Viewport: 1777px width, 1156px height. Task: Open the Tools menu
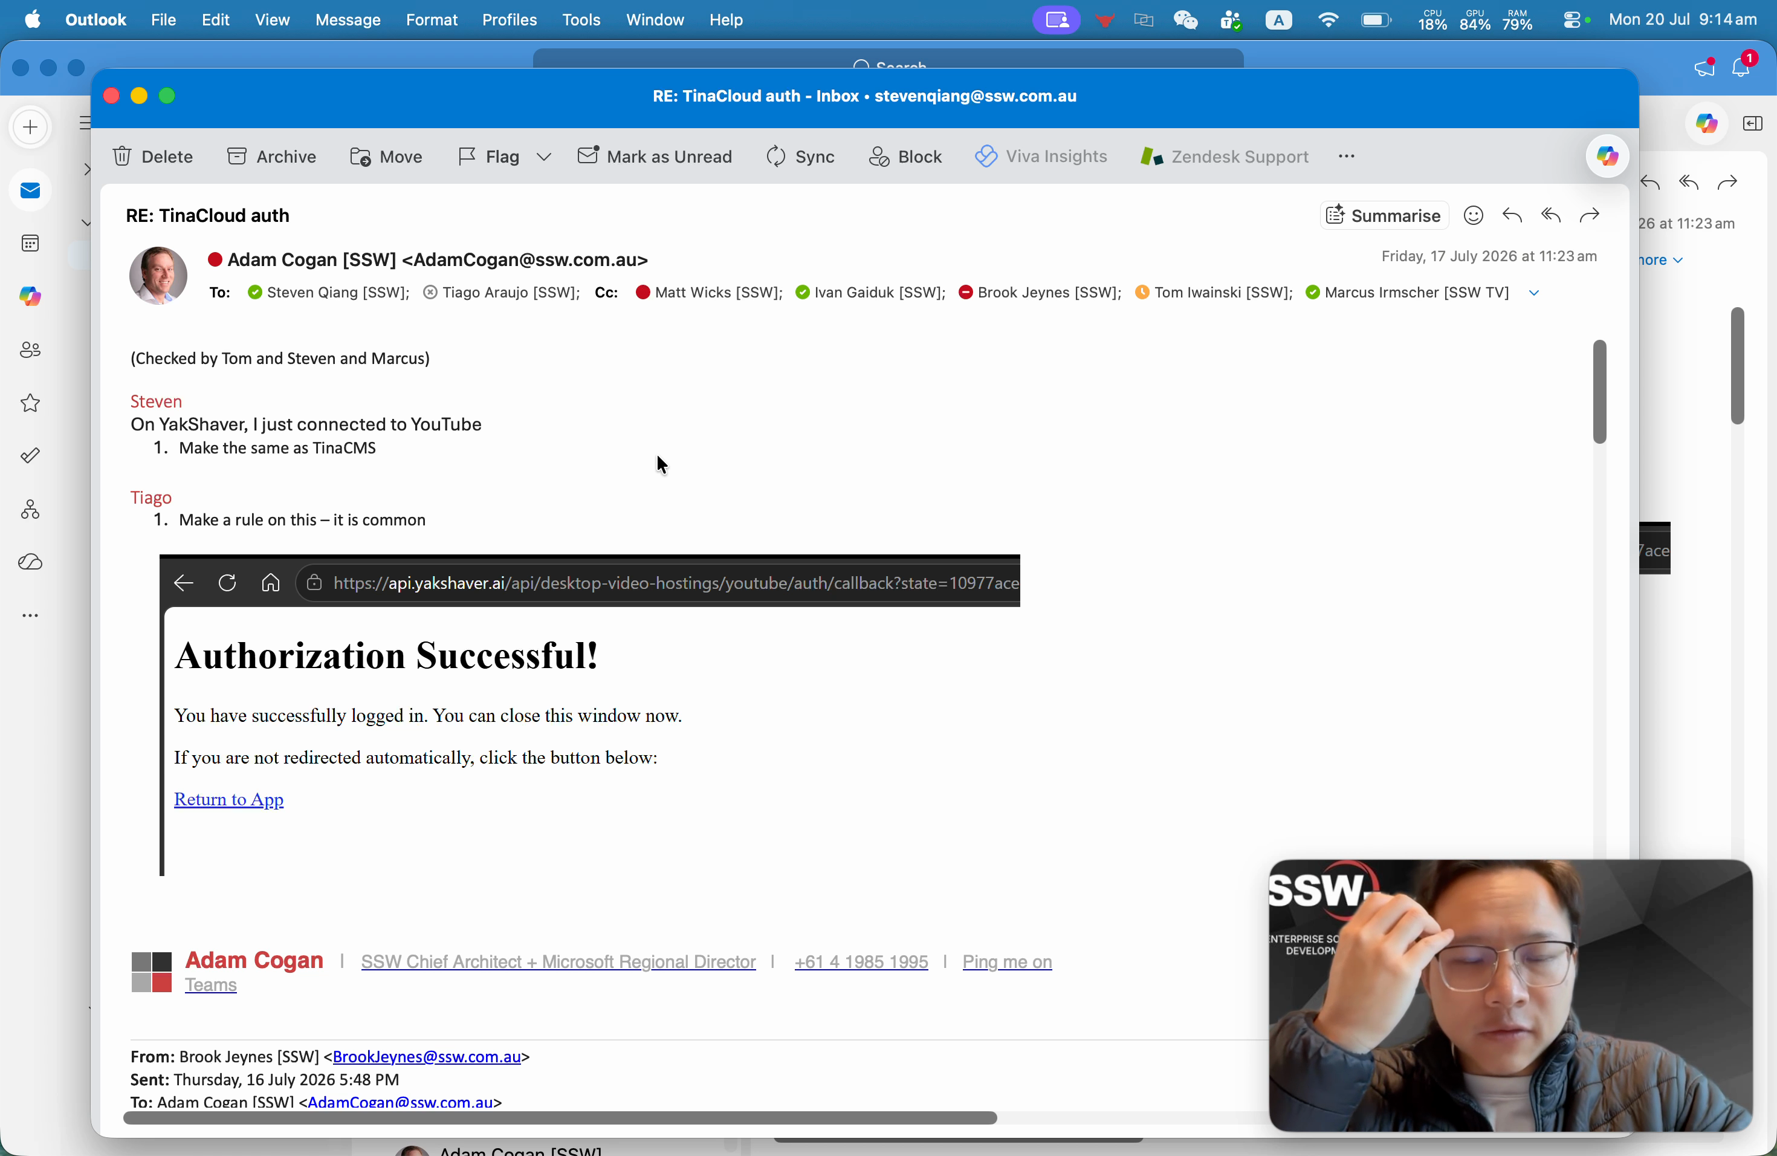pyautogui.click(x=581, y=20)
